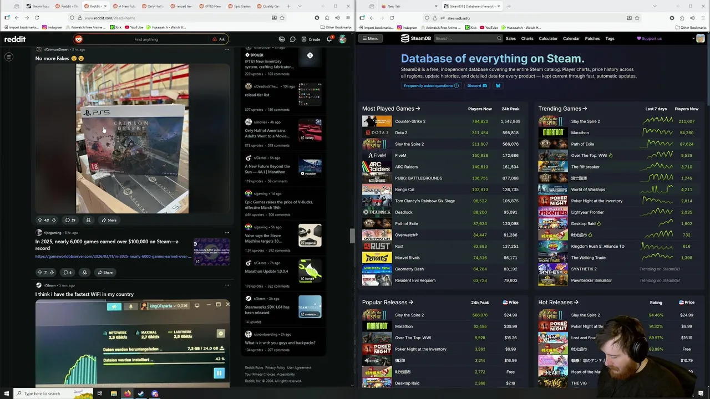Open 'I think i have the fastest WiFi' post
Viewport: 710px width, 399px height.
coord(84,294)
